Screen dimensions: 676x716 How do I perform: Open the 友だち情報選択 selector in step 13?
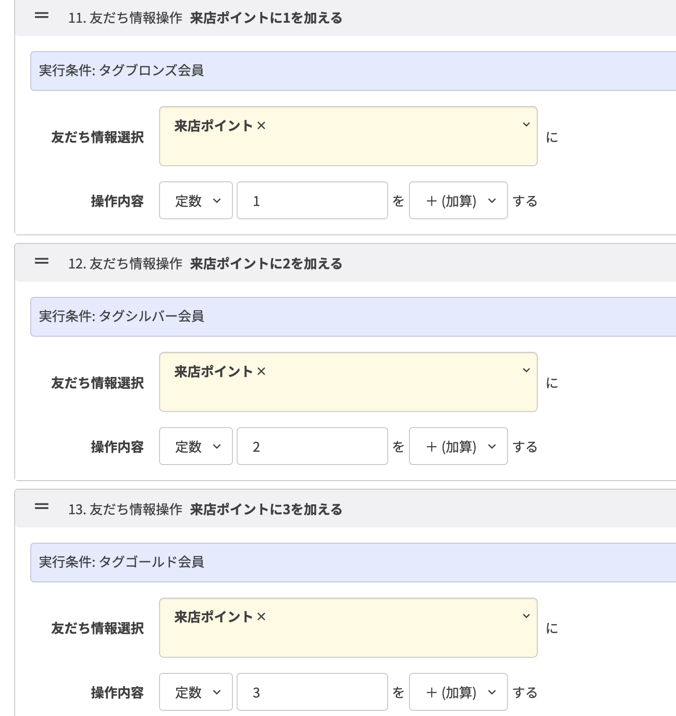(x=525, y=616)
